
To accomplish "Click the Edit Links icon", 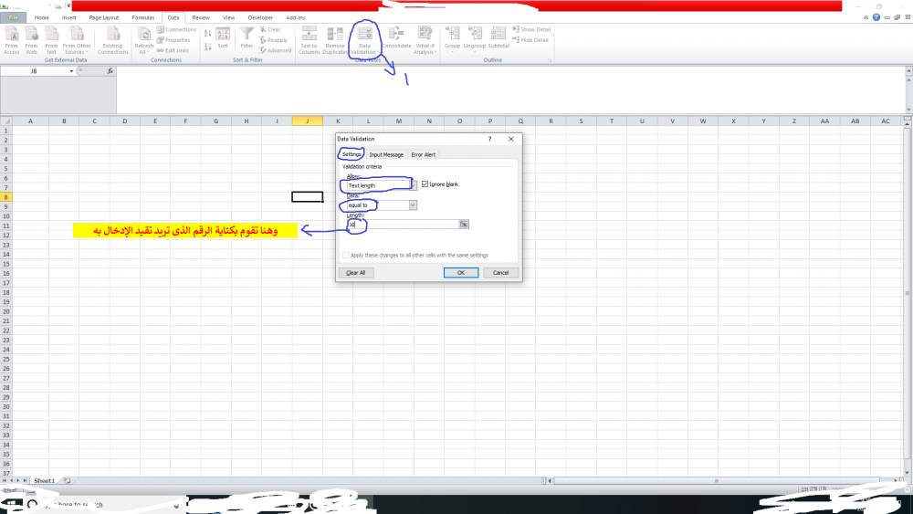I will click(160, 50).
